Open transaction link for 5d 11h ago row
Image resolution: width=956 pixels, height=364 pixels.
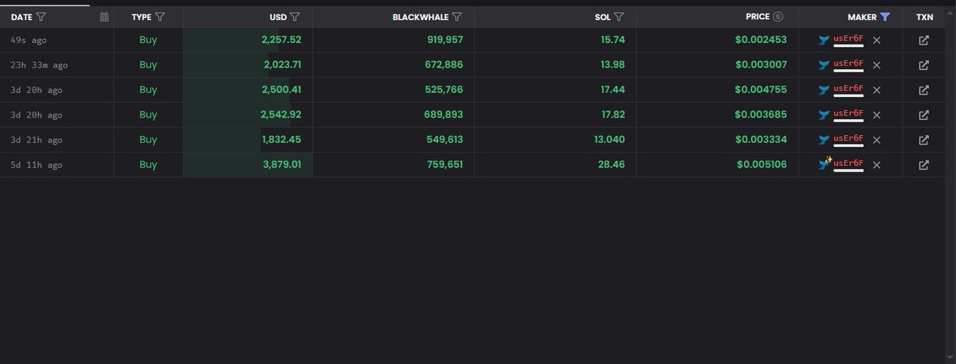click(x=924, y=165)
